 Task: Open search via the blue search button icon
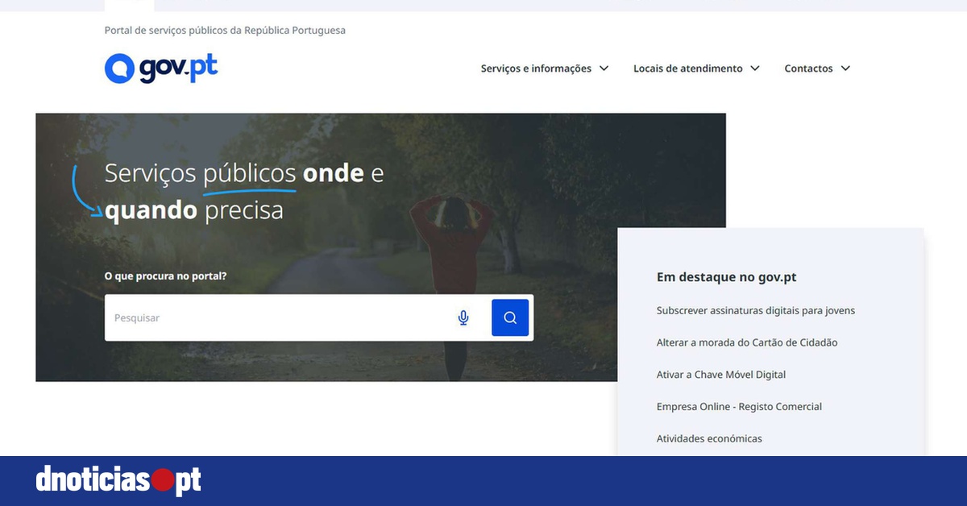509,317
